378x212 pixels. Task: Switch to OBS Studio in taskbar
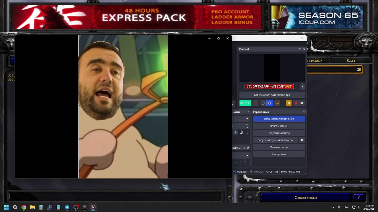76,207
